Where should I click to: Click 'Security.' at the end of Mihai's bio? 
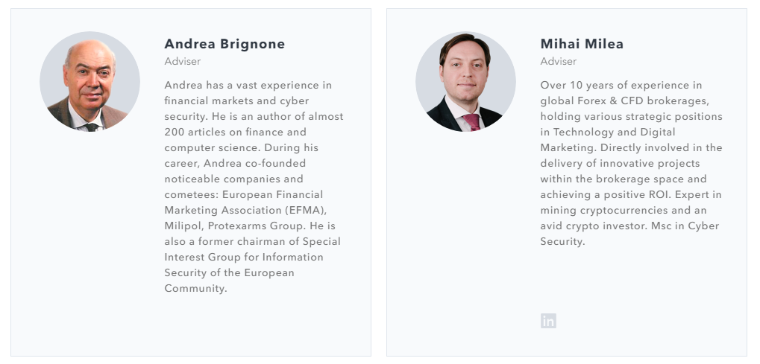562,241
